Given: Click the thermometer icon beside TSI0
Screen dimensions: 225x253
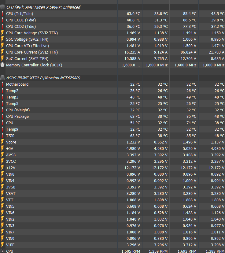Looking at the screenshot, I should click(3, 136).
